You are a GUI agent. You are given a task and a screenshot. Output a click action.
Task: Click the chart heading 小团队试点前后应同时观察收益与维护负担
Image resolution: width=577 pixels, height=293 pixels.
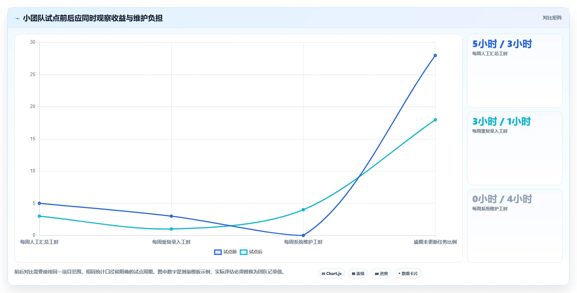tap(93, 18)
